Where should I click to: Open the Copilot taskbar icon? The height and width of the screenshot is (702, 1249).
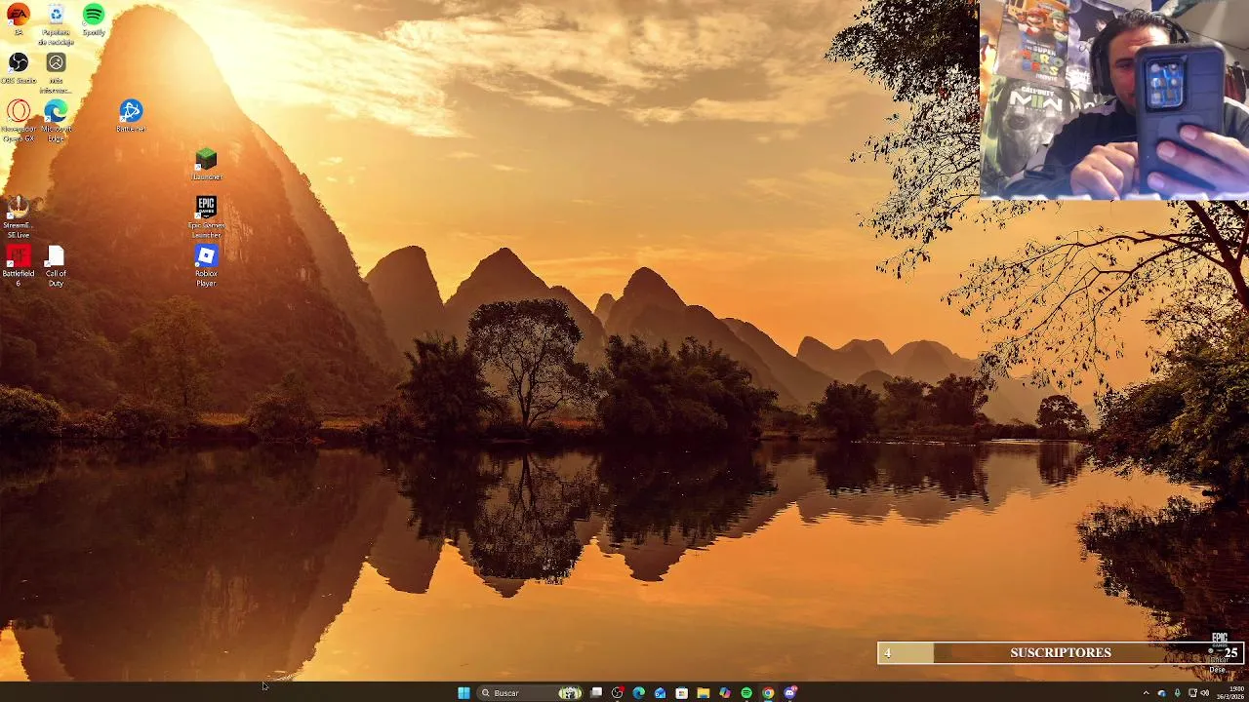click(x=725, y=693)
